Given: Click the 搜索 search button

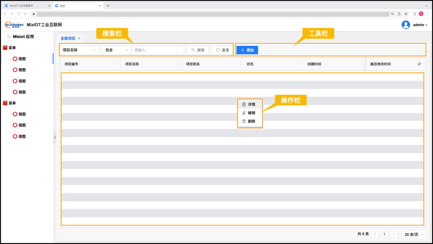Looking at the screenshot, I should [198, 50].
